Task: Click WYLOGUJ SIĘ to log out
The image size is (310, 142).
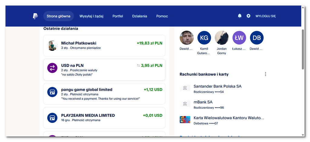Action: (265, 16)
